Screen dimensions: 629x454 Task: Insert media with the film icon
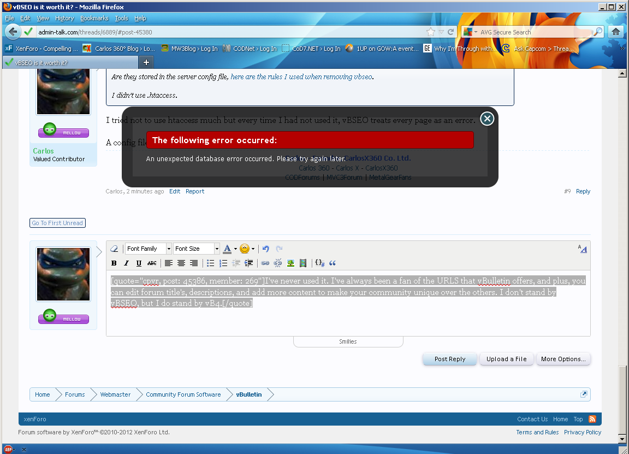(303, 263)
